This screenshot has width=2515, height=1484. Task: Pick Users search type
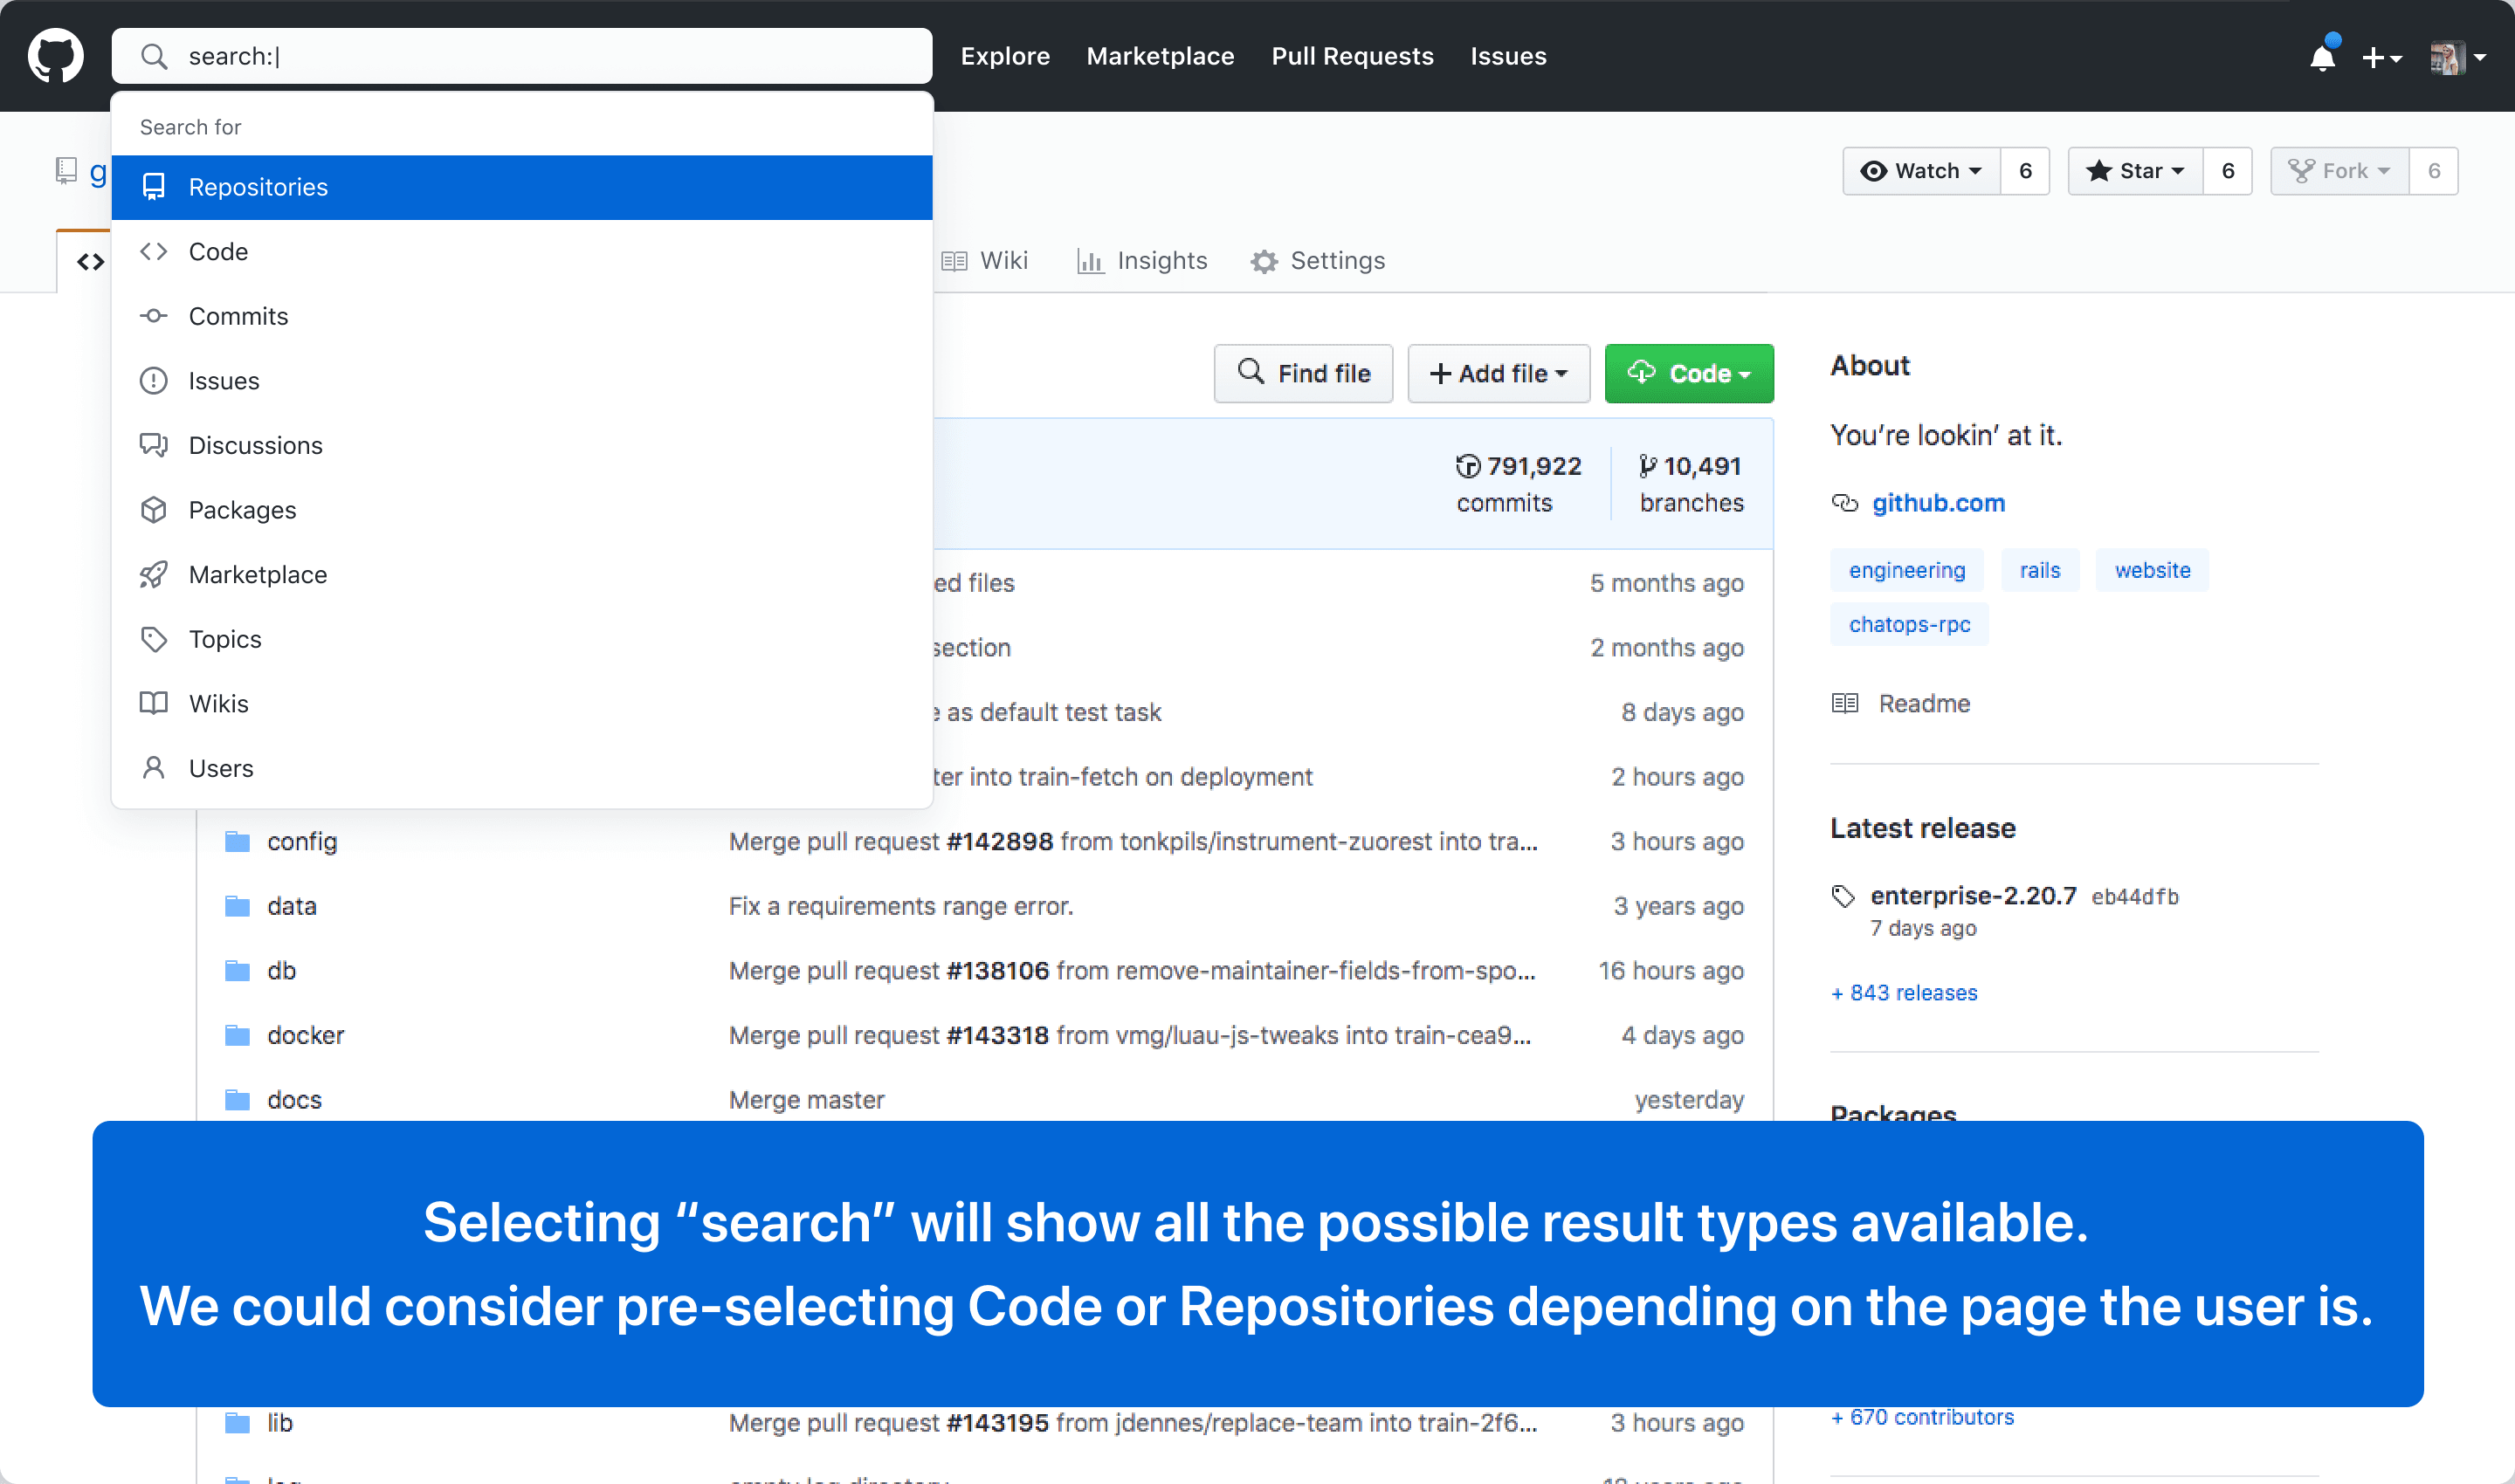pos(522,768)
